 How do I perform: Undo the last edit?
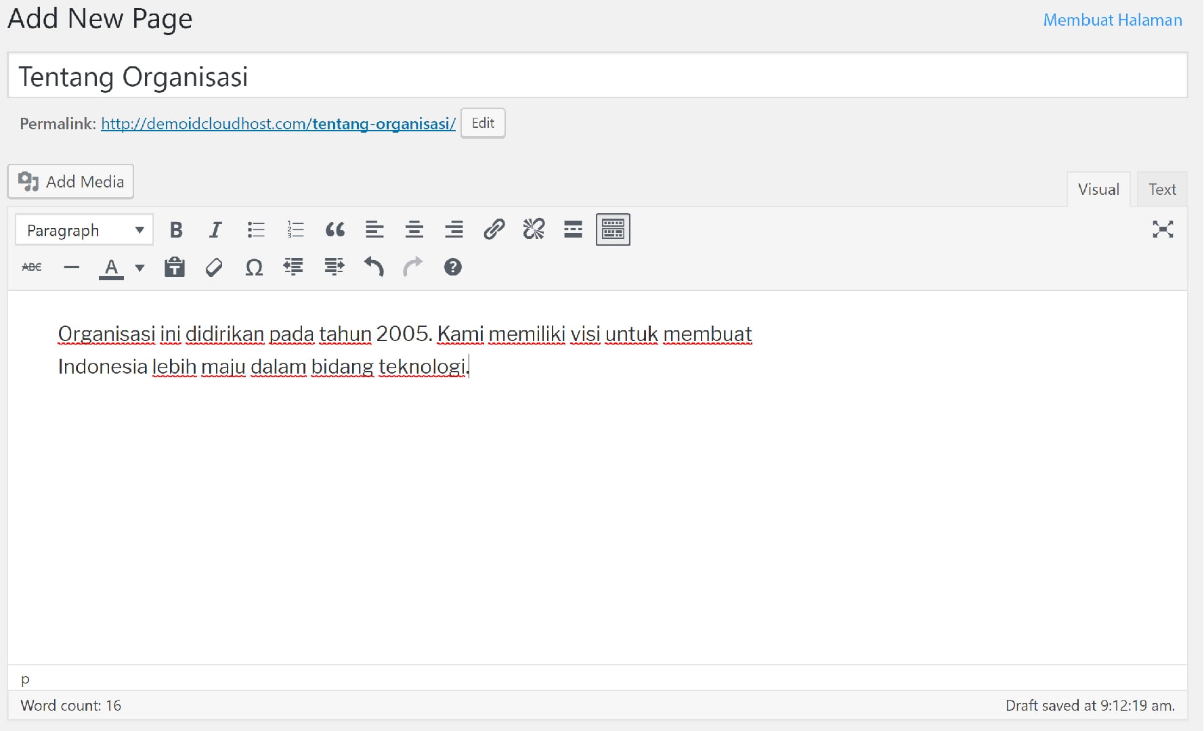tap(374, 267)
